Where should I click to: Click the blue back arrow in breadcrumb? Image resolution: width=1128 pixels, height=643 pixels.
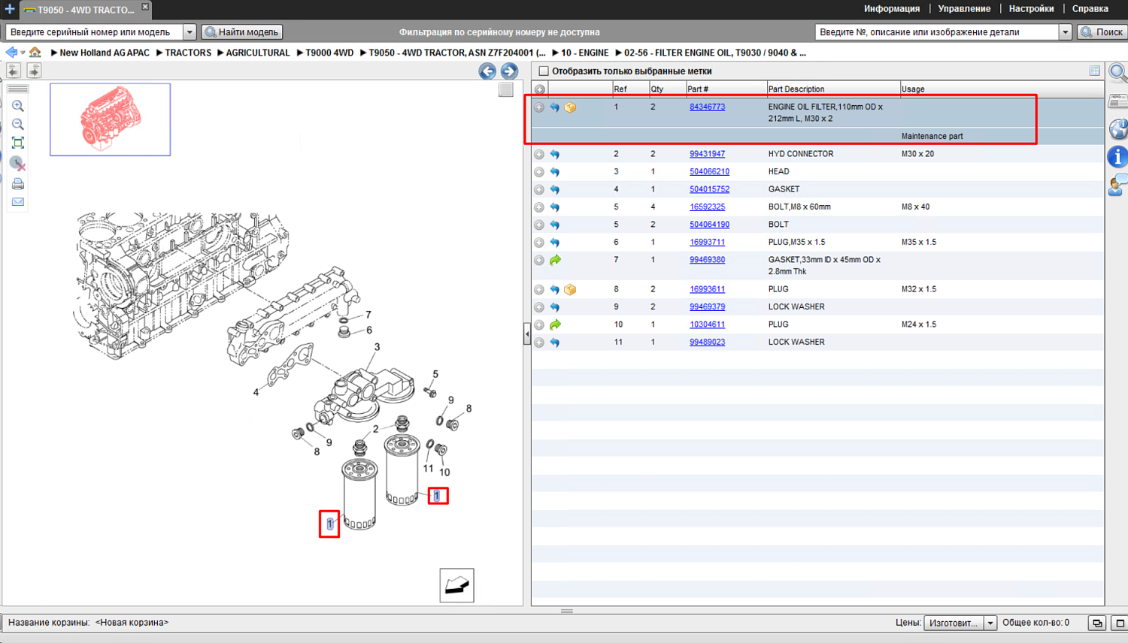pos(11,53)
